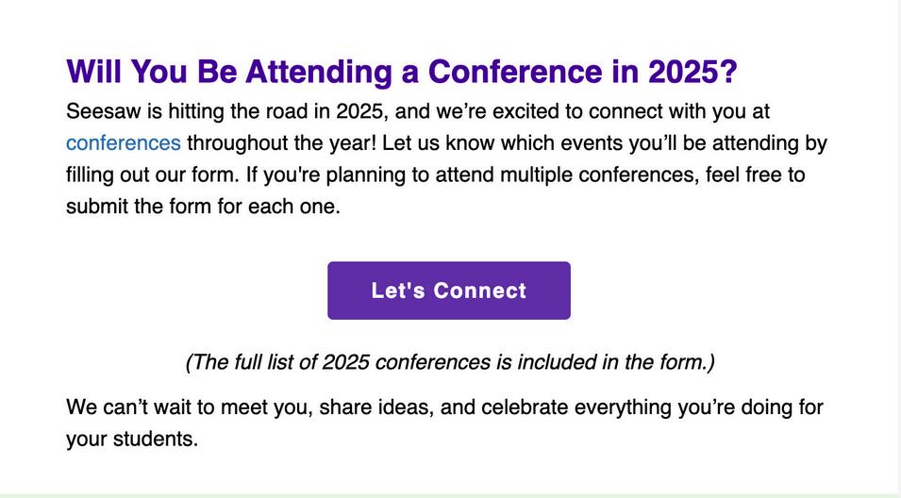Screen dimensions: 901x498
Task: Click the text "submit the form for each one."
Action: point(203,207)
